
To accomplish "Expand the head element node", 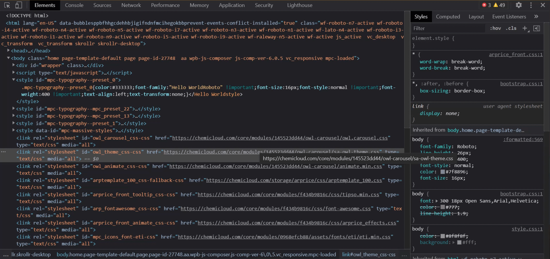I will pyautogui.click(x=9, y=51).
